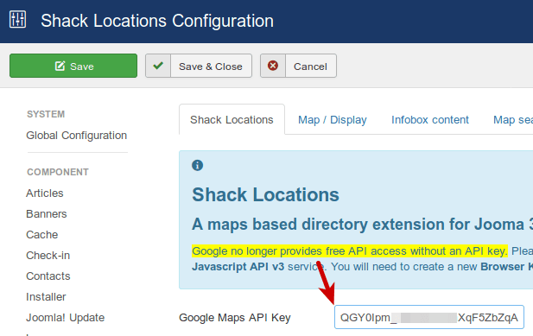Image resolution: width=533 pixels, height=336 pixels.
Task: Open Contacts component settings
Action: [48, 276]
